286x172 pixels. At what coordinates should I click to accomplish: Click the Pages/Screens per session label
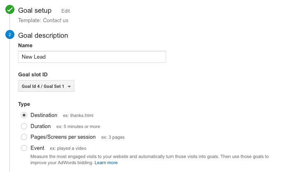[x=63, y=137]
